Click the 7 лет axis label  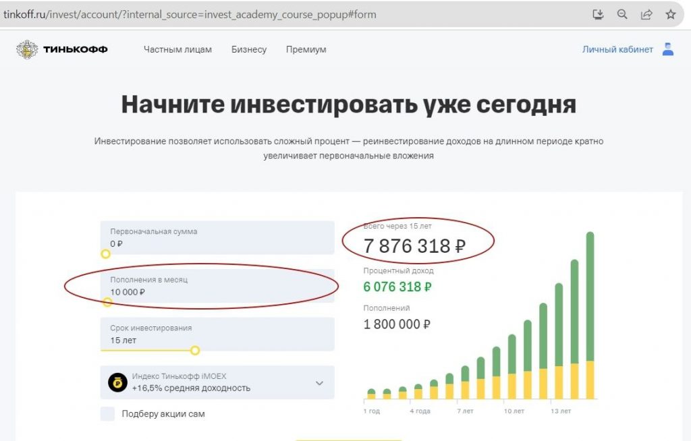(x=465, y=411)
